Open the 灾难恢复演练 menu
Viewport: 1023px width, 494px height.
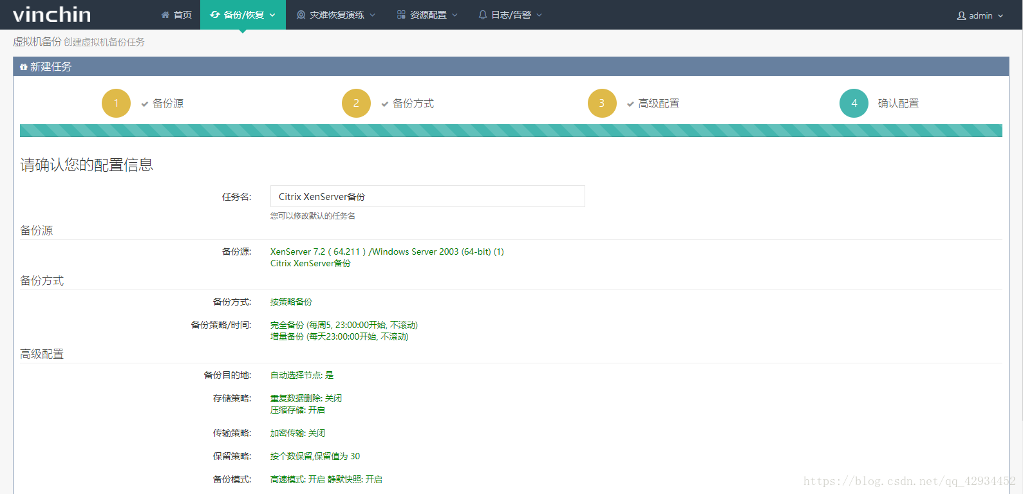click(x=337, y=15)
